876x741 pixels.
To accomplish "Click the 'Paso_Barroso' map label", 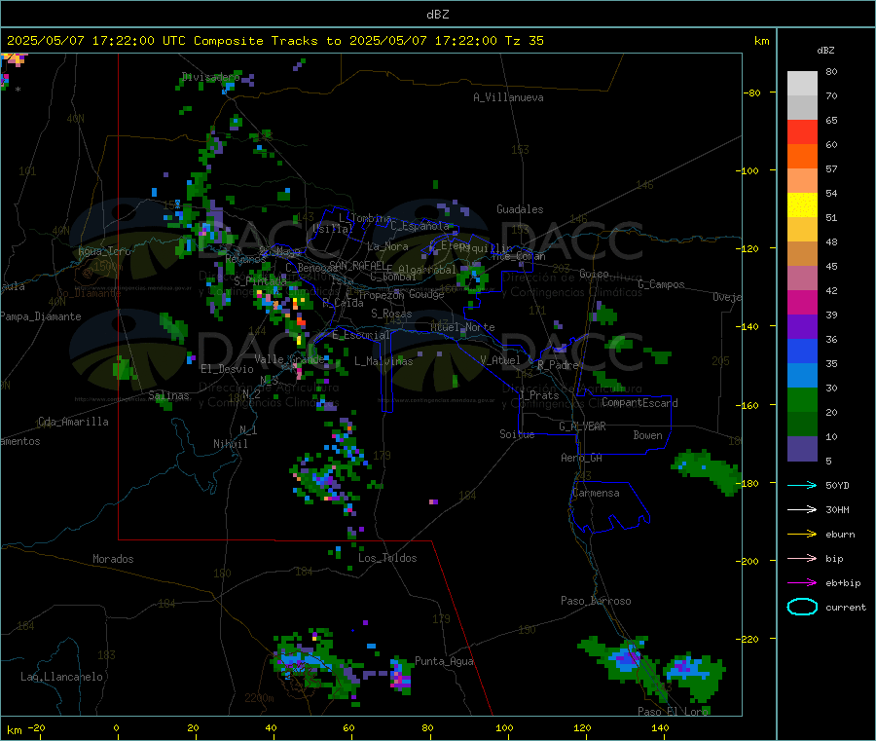I will tap(596, 601).
